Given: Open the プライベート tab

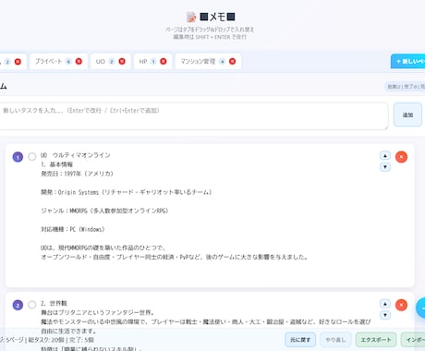Looking at the screenshot, I should tap(58, 61).
